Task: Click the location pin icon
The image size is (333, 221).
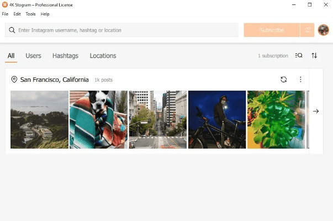Action: click(14, 80)
